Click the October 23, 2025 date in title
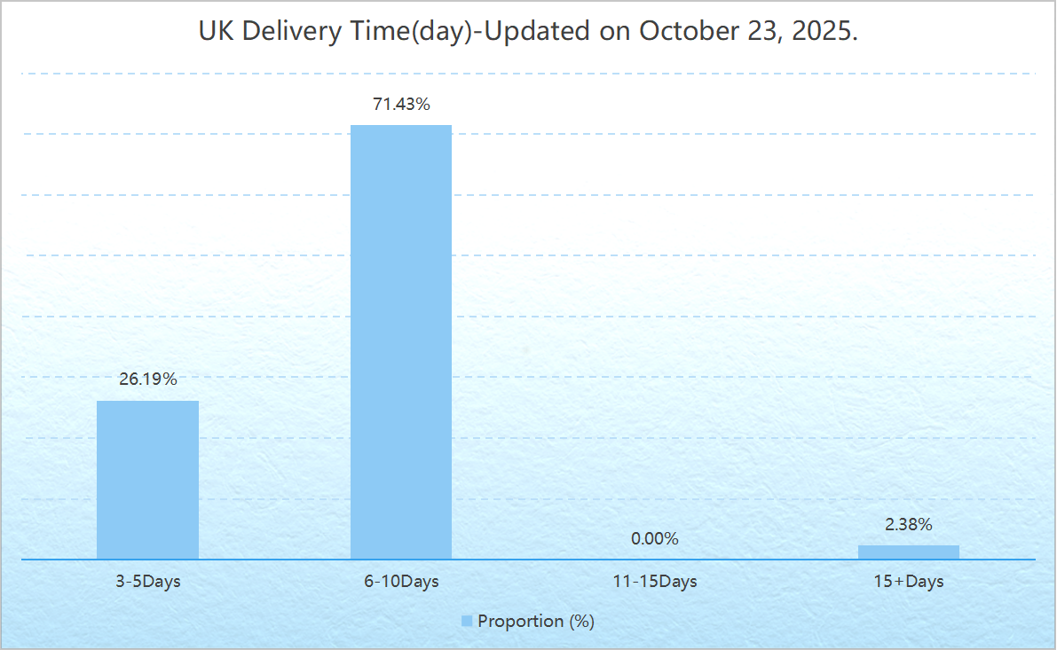This screenshot has width=1057, height=650. (x=746, y=32)
